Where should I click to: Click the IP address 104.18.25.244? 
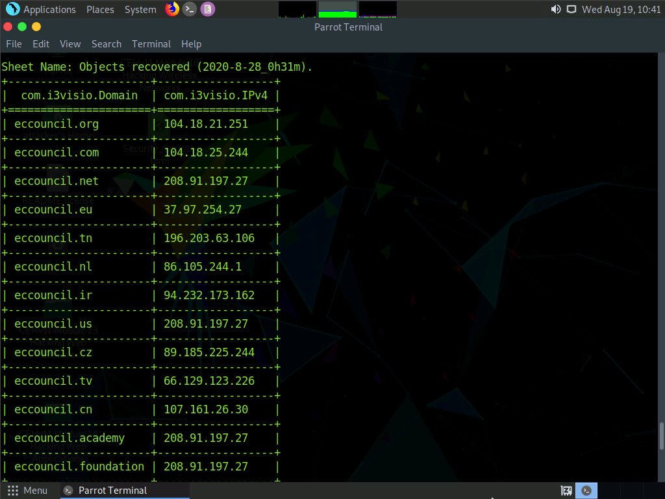click(206, 152)
